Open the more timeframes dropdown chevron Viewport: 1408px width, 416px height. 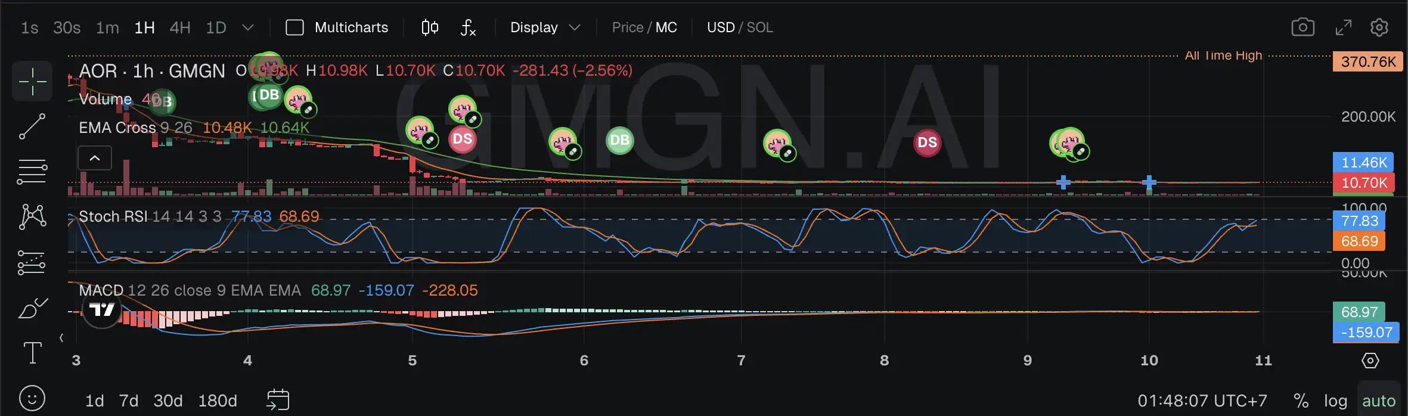248,27
